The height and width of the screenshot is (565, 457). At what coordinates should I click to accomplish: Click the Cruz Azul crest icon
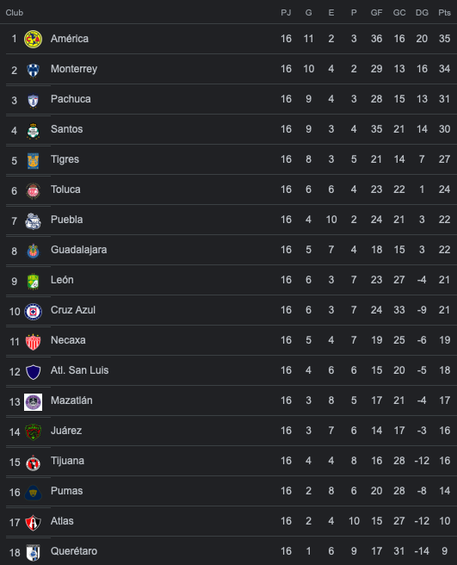33,312
